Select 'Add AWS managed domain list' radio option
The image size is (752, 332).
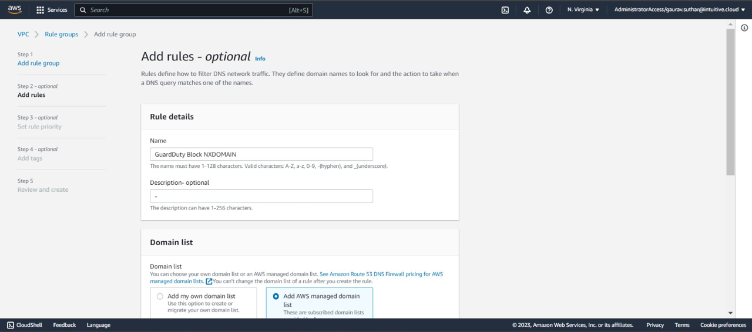click(x=276, y=297)
